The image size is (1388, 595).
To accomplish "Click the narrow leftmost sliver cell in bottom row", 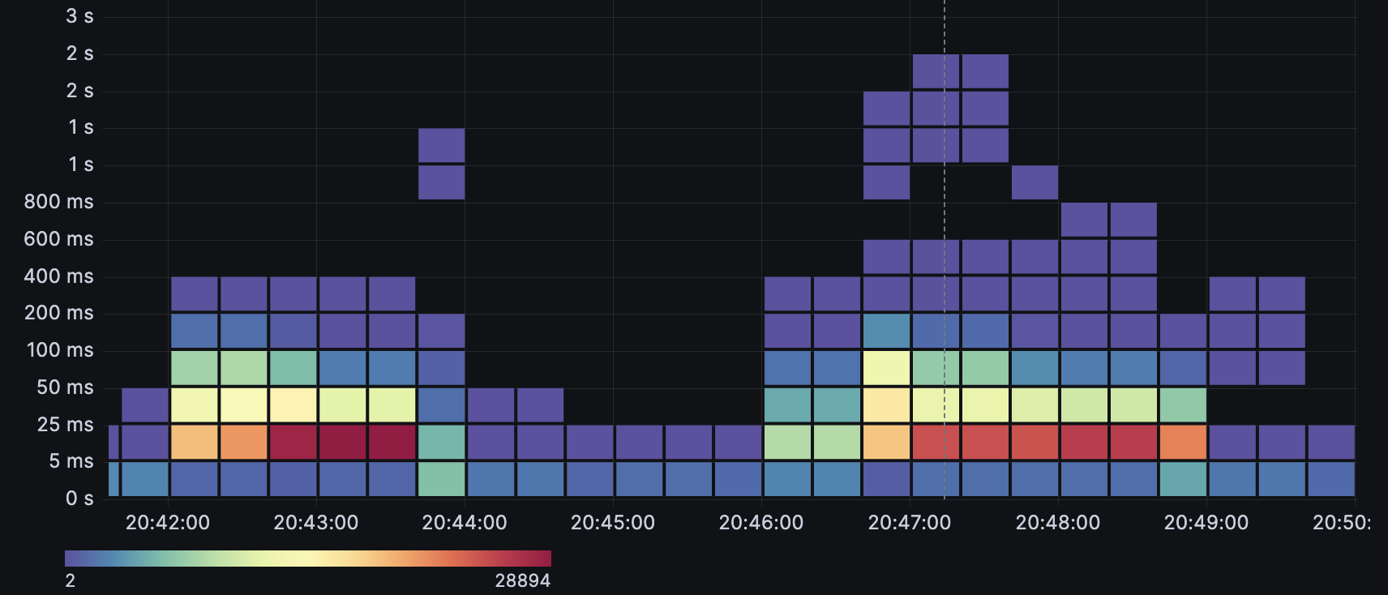I will pos(114,478).
